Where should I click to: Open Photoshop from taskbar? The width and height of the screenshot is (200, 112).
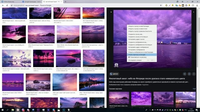(x=64, y=110)
